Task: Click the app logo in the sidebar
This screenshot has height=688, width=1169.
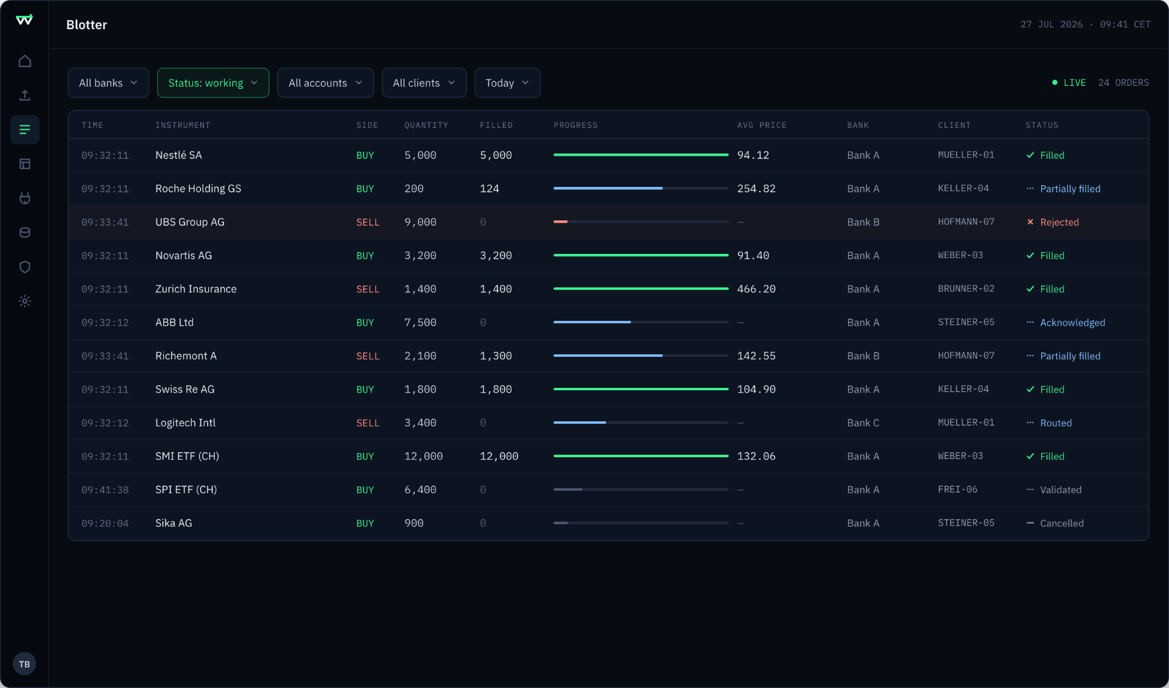Action: (24, 20)
